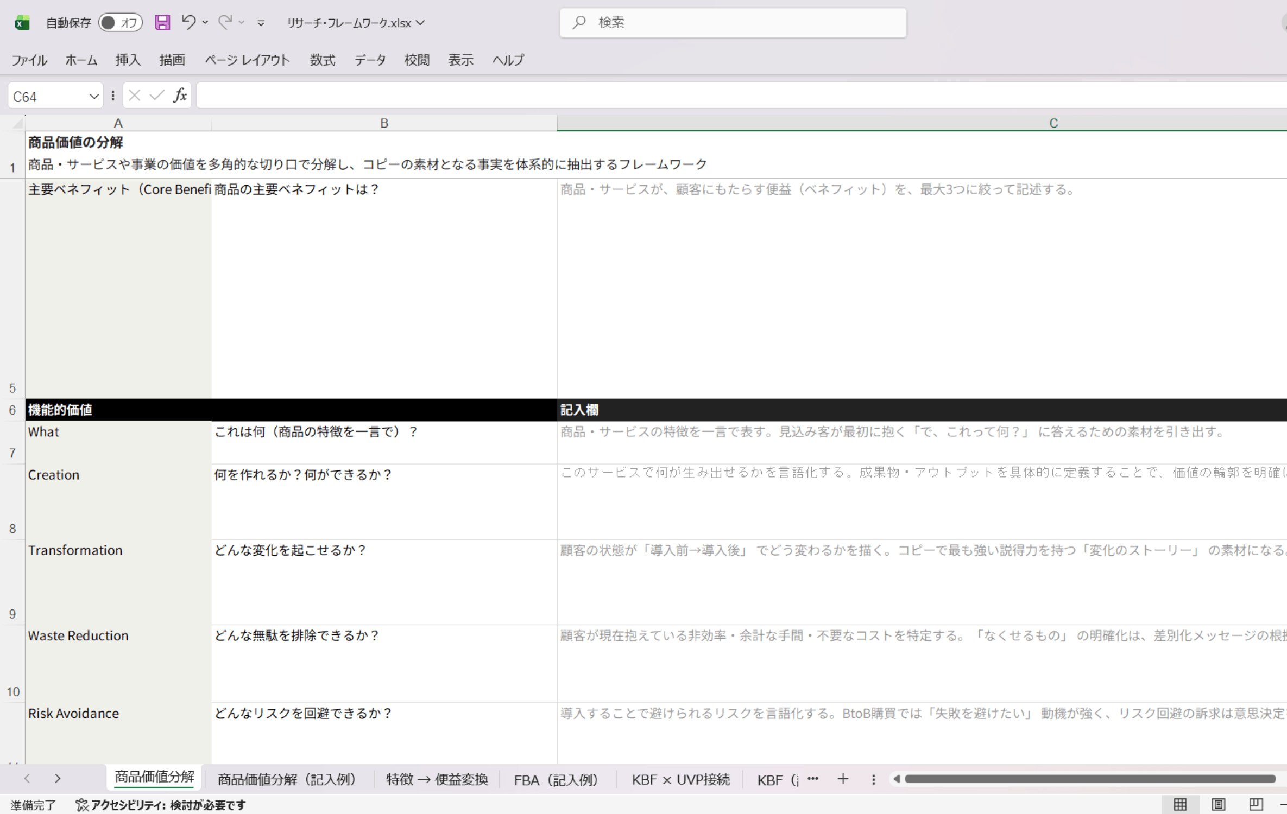Switch to Page Layout view icon
The width and height of the screenshot is (1287, 814).
pos(1218,805)
